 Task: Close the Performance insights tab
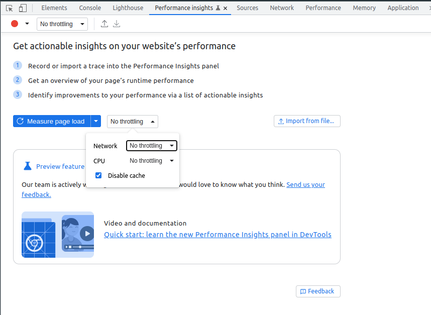click(x=226, y=8)
